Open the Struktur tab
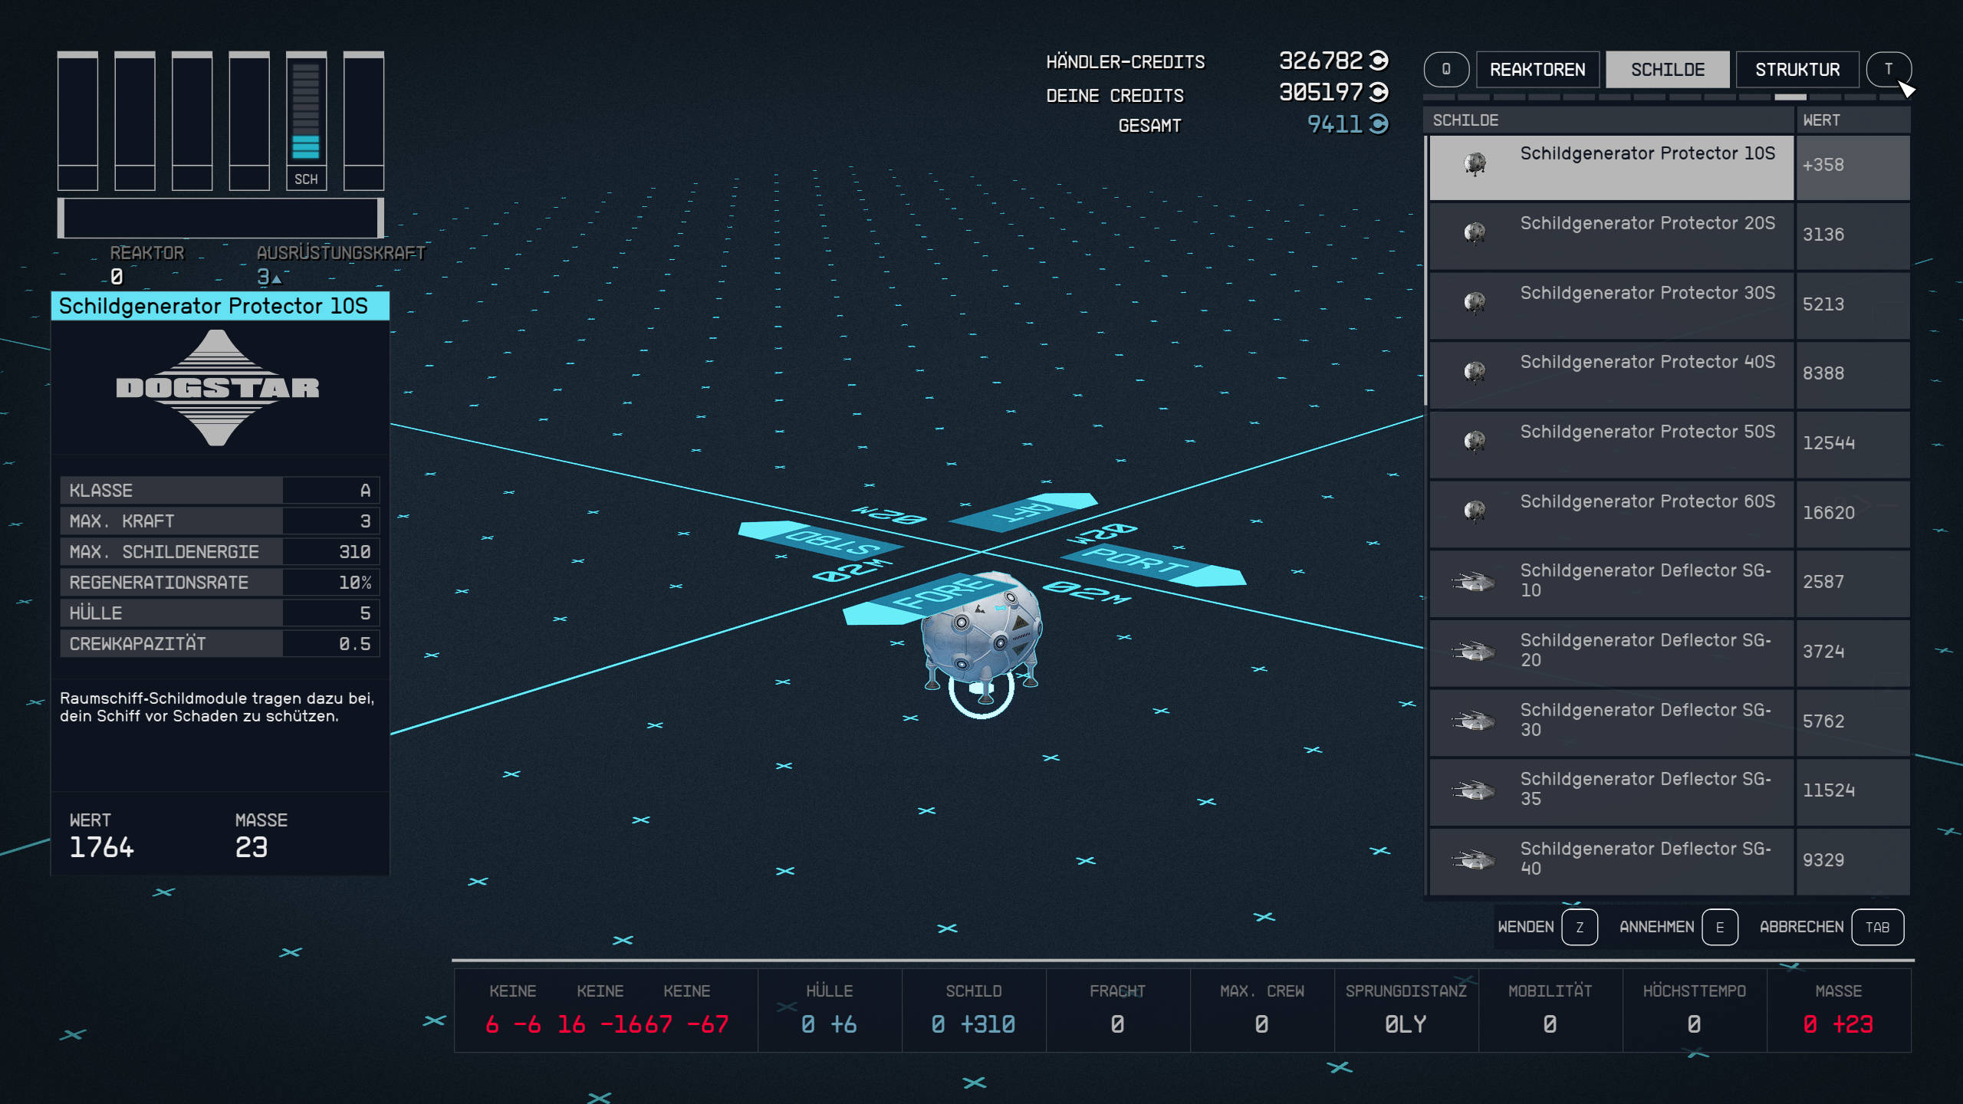 pyautogui.click(x=1797, y=70)
